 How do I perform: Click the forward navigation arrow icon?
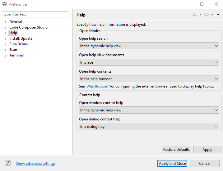coord(207,15)
